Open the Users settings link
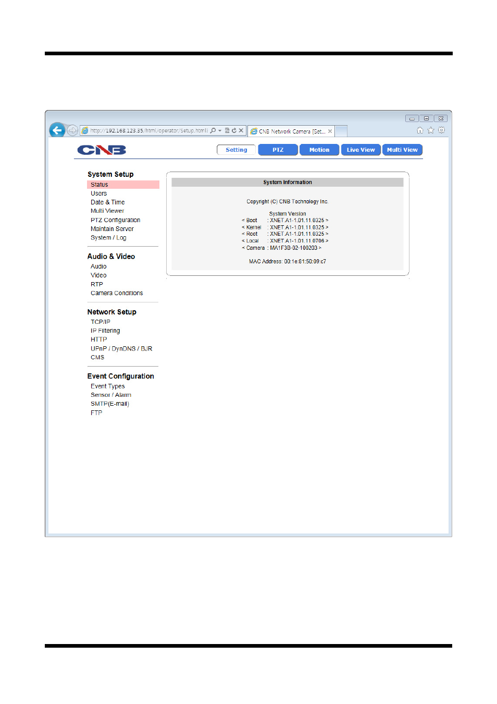The height and width of the screenshot is (704, 497). [98, 193]
